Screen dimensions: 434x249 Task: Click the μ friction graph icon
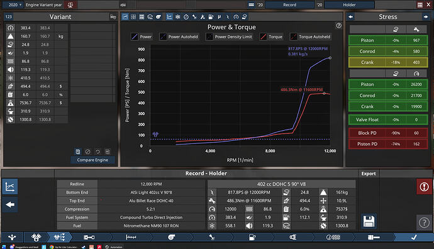tap(220, 17)
